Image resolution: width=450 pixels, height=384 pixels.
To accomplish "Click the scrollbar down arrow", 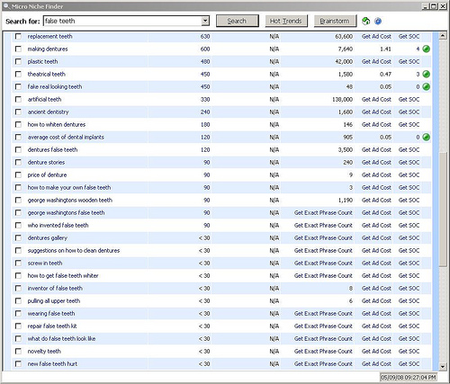I will (443, 366).
